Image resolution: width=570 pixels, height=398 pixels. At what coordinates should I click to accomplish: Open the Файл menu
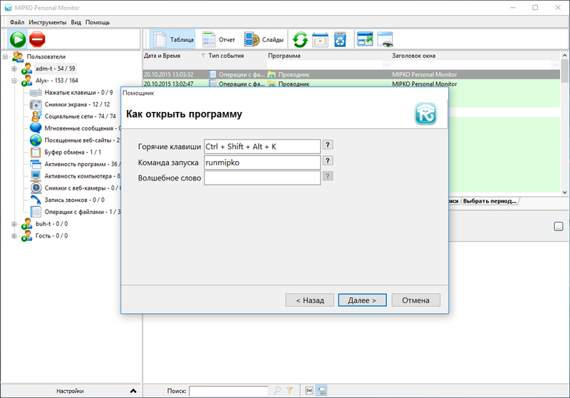pos(16,22)
